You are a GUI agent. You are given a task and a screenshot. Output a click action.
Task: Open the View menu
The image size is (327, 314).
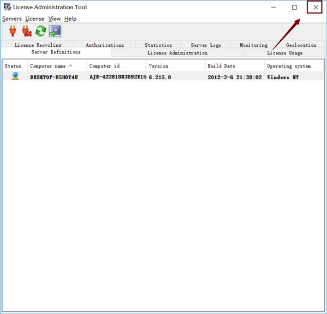pyautogui.click(x=55, y=19)
